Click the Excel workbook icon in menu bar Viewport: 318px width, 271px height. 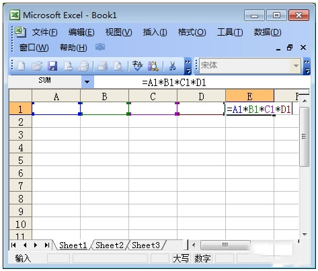coord(21,32)
